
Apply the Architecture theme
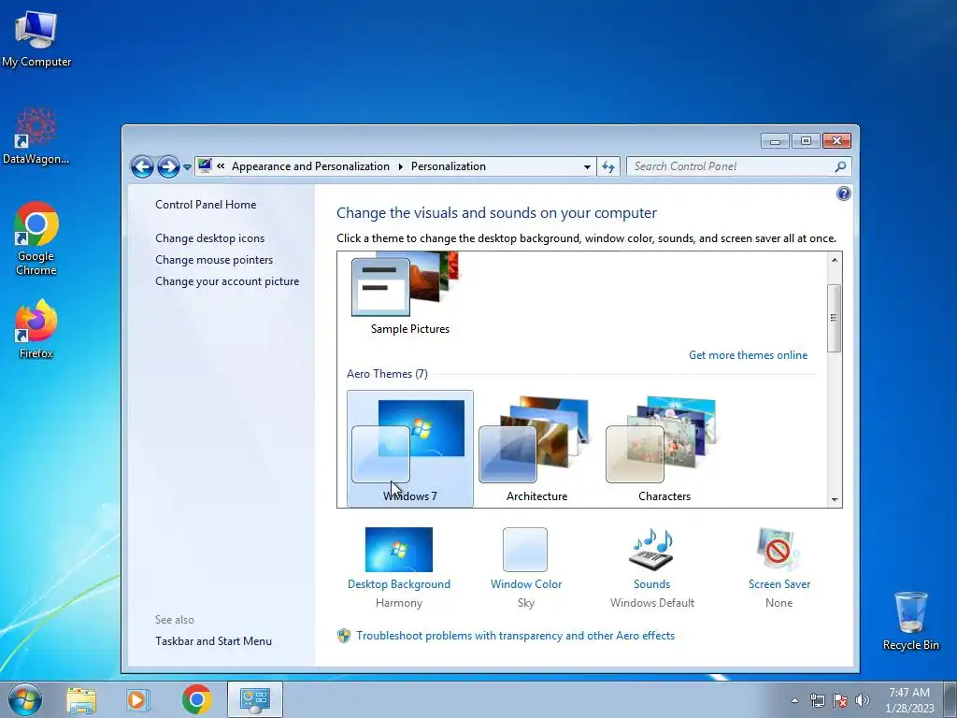coord(537,449)
